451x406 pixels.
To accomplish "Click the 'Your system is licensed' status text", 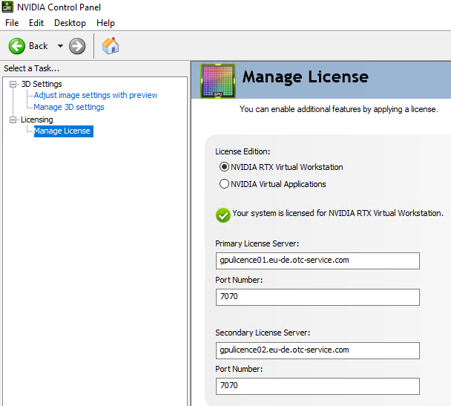I will click(x=338, y=213).
